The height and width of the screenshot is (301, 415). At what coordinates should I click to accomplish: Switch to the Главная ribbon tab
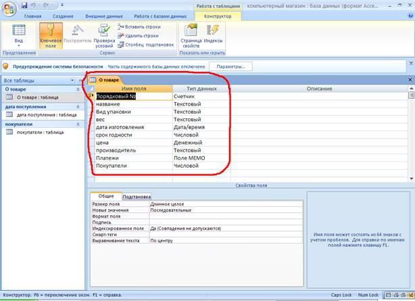[32, 16]
